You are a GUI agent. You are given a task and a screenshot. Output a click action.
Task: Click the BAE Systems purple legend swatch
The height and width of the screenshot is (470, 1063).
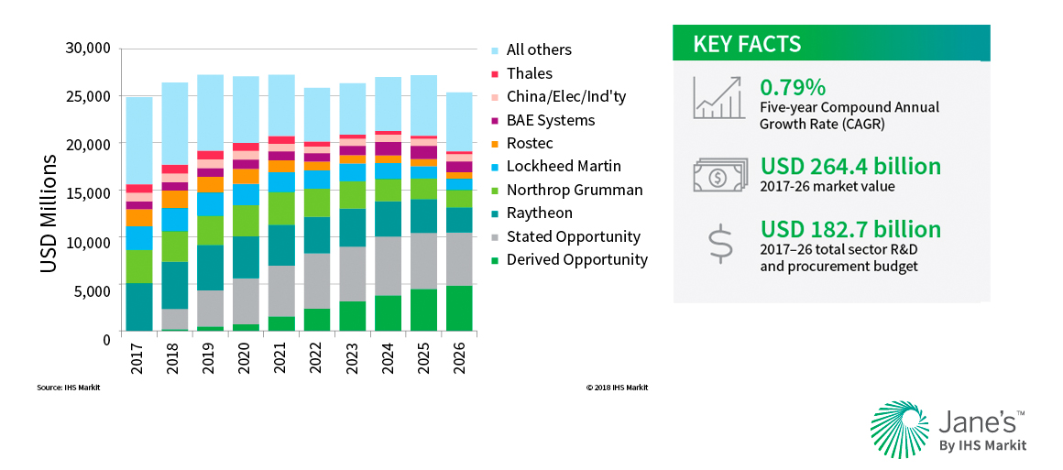click(x=495, y=121)
